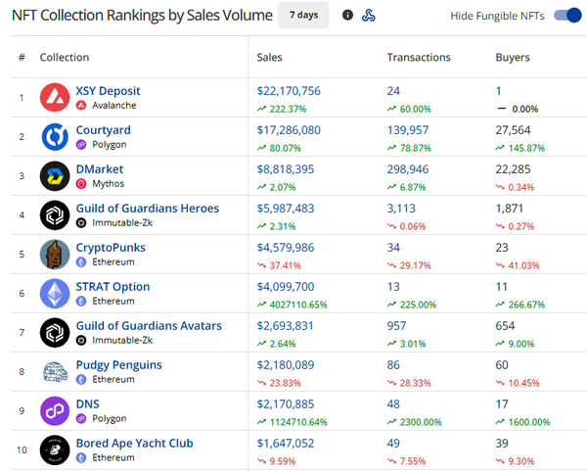Open the Guild of Guardians Avatars link

click(x=149, y=325)
